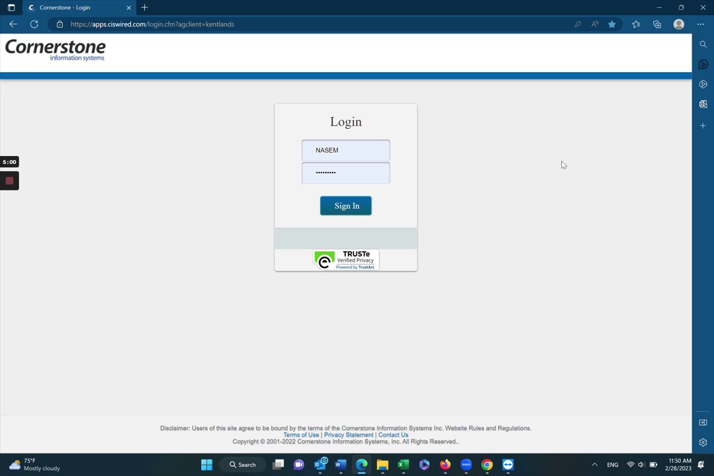Open Zoom from the taskbar
Screen dimensions: 714x476
pyautogui.click(x=466, y=465)
